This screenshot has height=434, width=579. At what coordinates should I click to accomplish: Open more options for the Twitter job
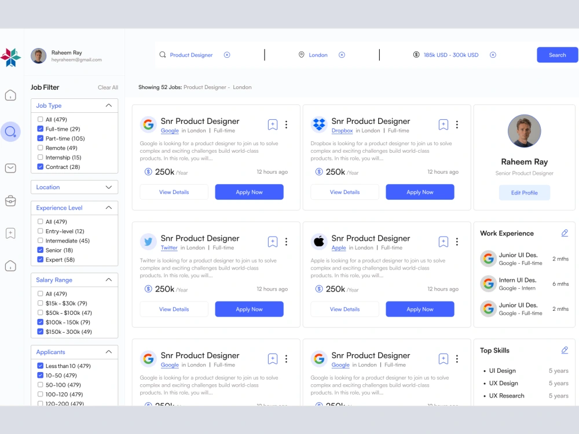[286, 242]
